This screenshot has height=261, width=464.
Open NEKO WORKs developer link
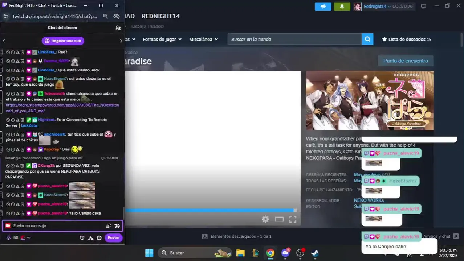pyautogui.click(x=369, y=200)
